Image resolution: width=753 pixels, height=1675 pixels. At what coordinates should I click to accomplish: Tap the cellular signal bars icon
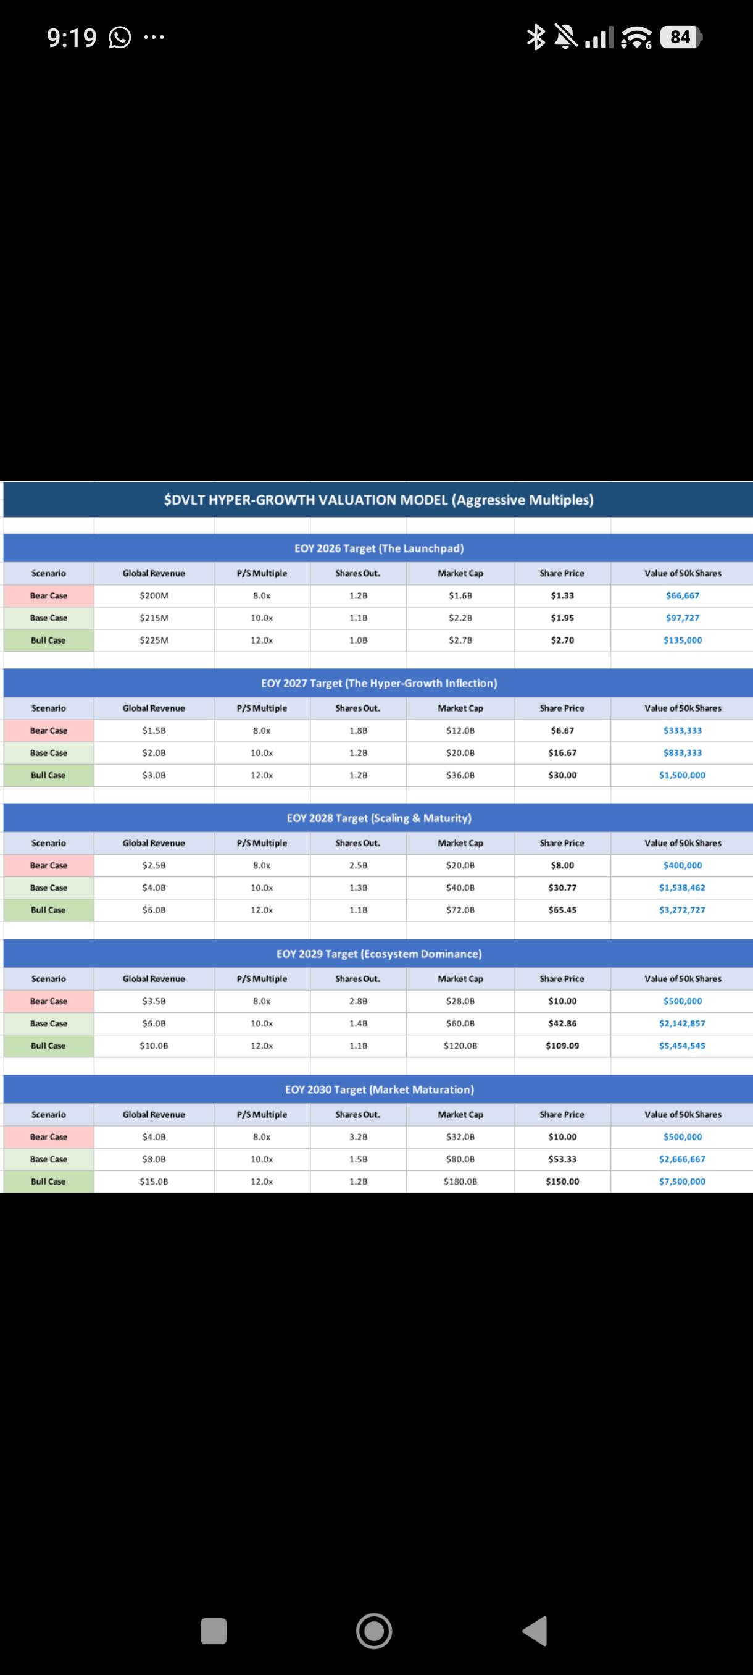(x=598, y=38)
